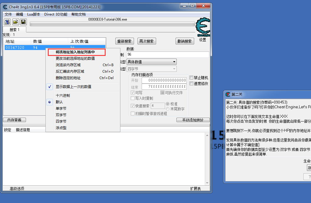
Task: Select the 末尾数字 radio button
Action: click(168, 109)
